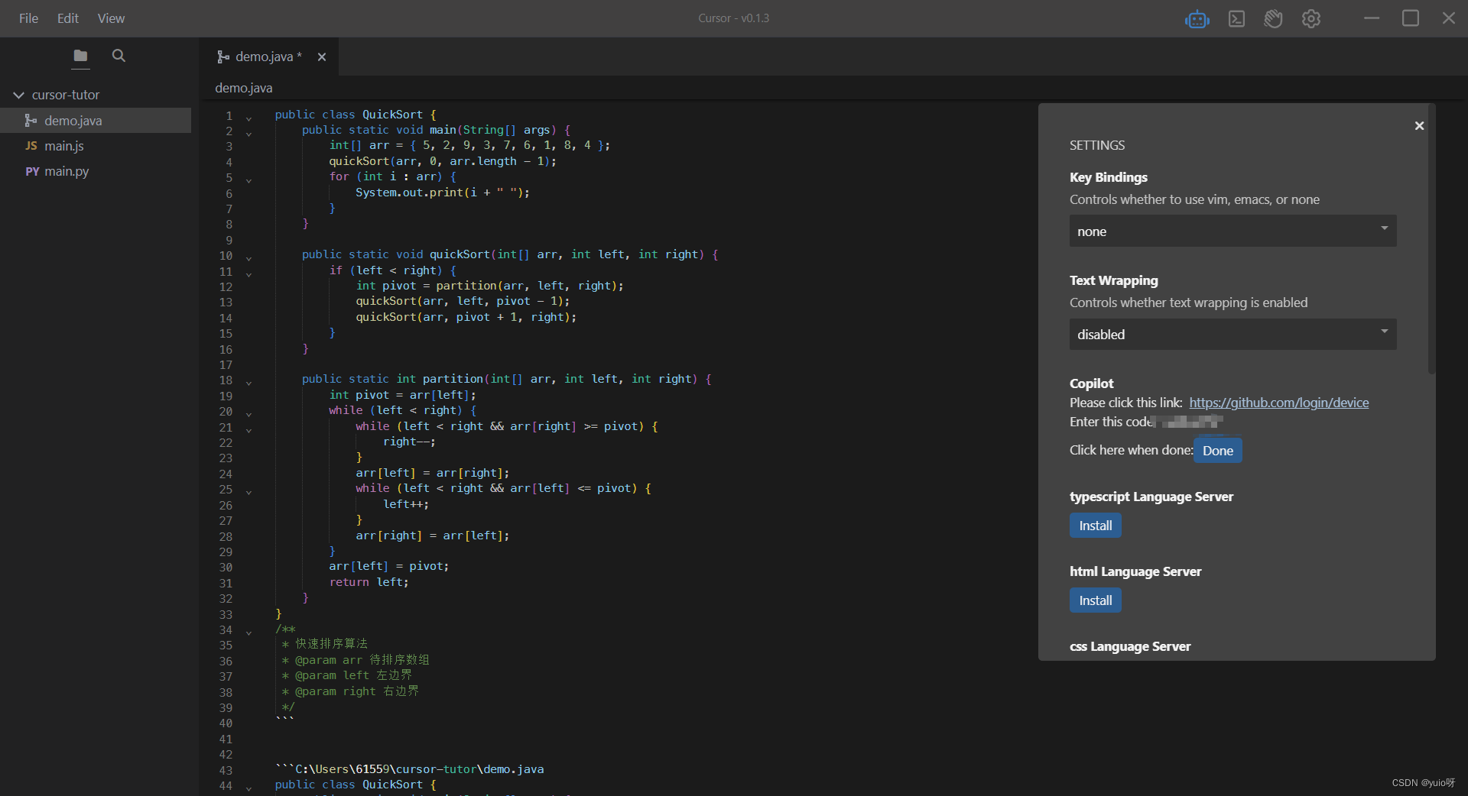Click the 'css Language Server' label
Image resolution: width=1468 pixels, height=796 pixels.
click(1130, 646)
